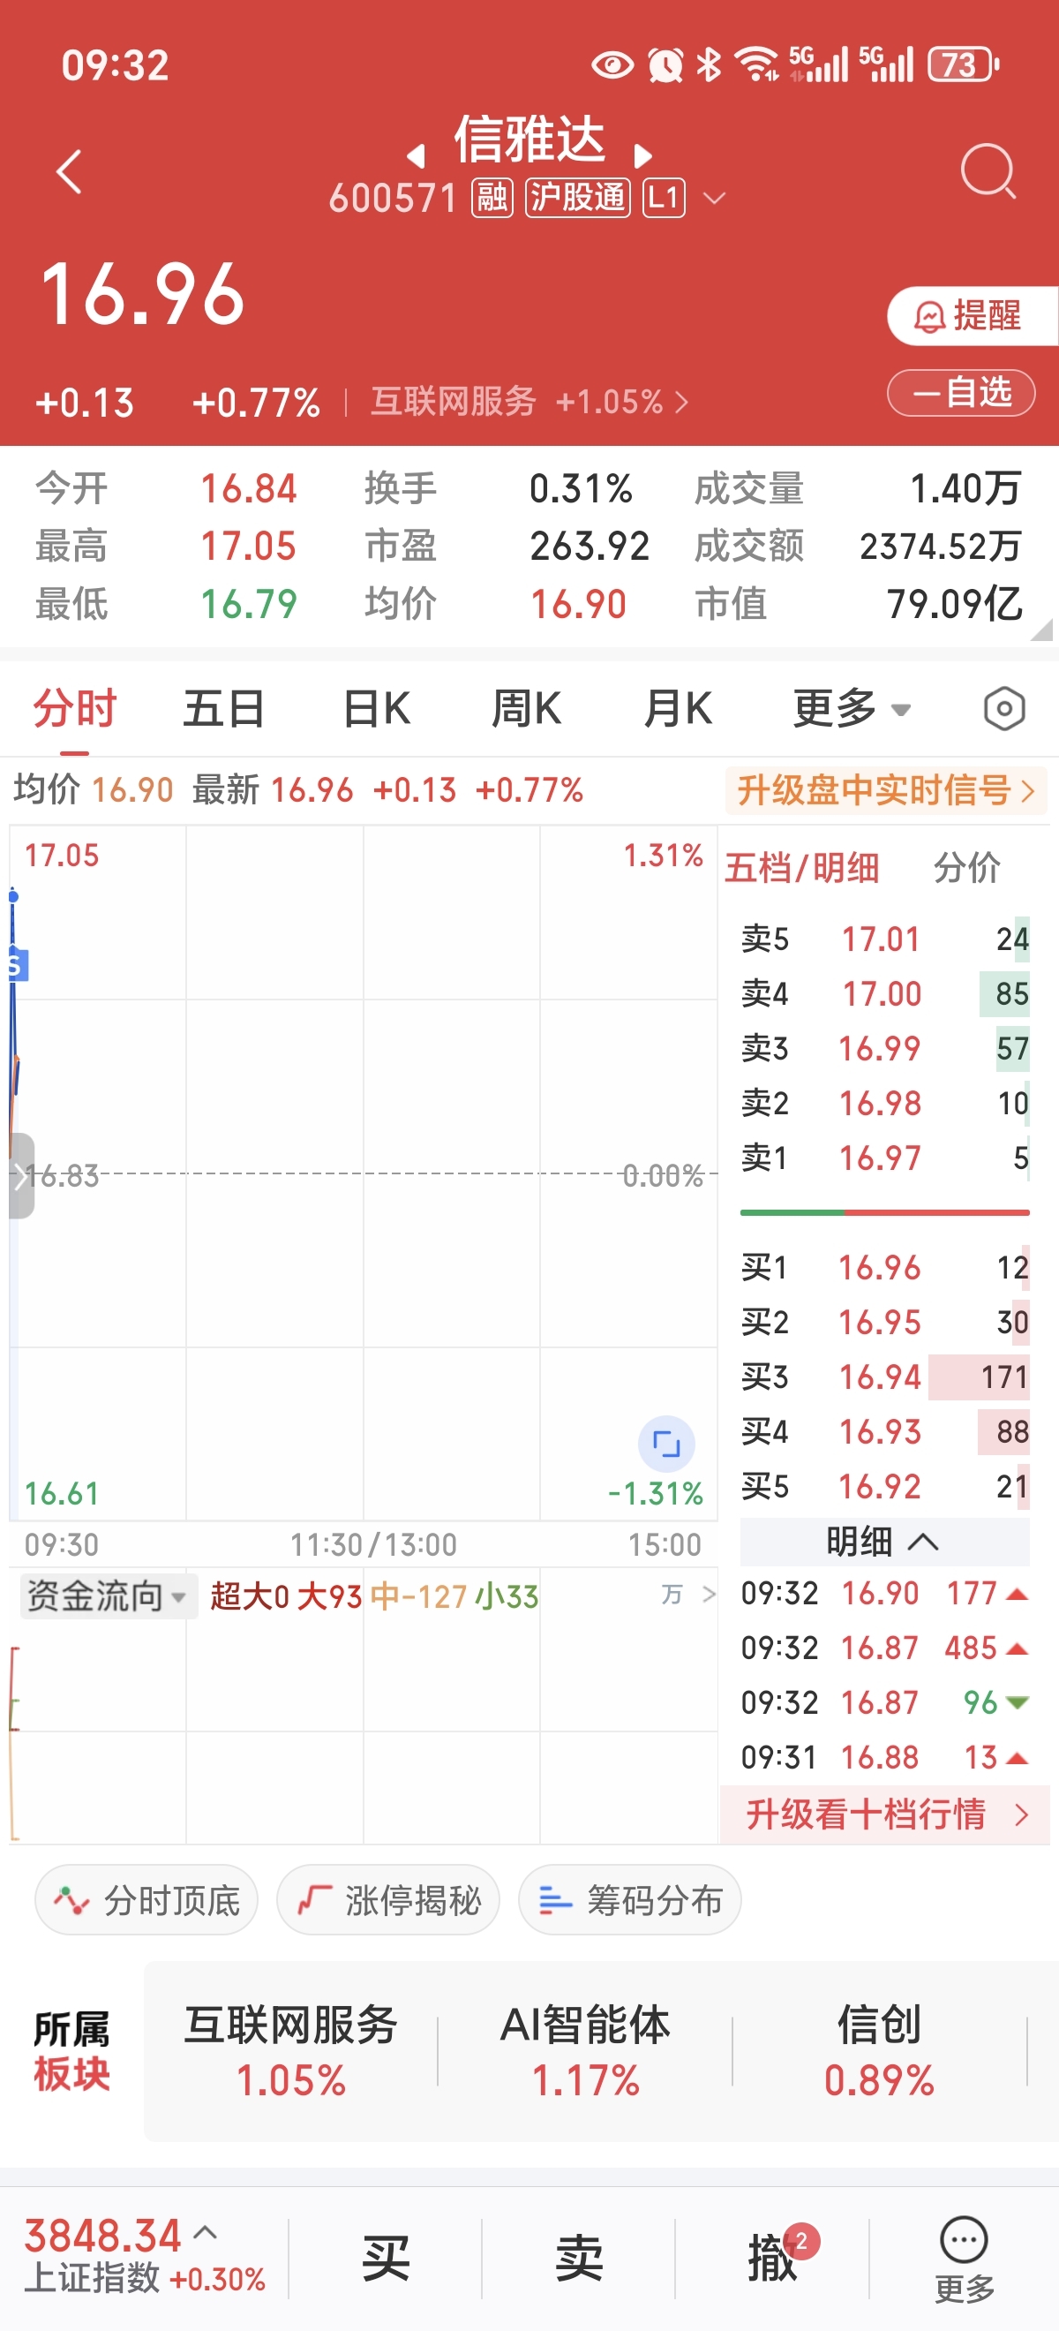1059x2331 pixels.
Task: Select 买5 price 16.92 row
Action: click(x=884, y=1486)
